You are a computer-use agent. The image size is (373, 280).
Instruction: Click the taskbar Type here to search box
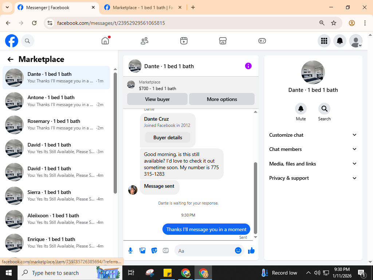click(x=70, y=273)
